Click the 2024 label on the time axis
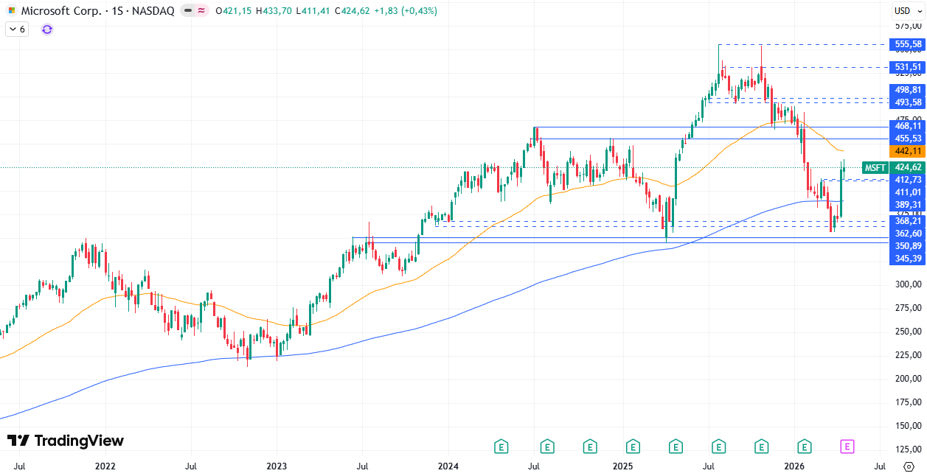The height and width of the screenshot is (476, 927). point(448,466)
